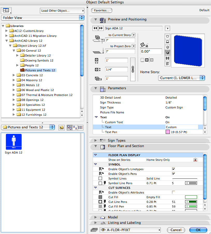Click the OK button
Viewport: 211px width, 234px height.
198,230
